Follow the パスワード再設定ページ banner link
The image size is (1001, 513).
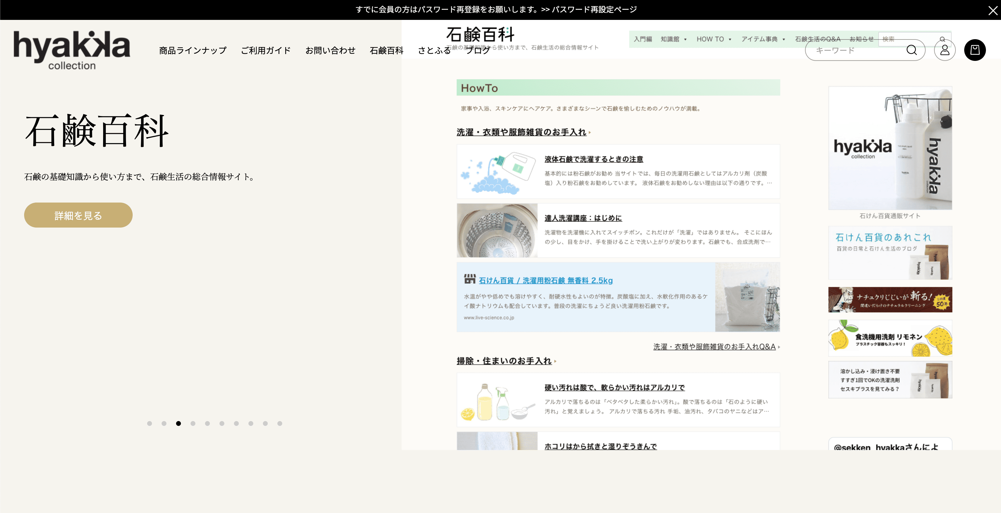click(x=594, y=9)
